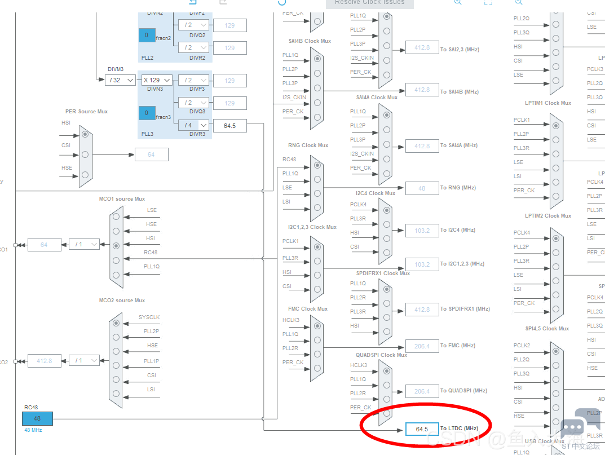Select RC48 in the MCO1 source Mux
The image size is (605, 455).
pos(116,260)
